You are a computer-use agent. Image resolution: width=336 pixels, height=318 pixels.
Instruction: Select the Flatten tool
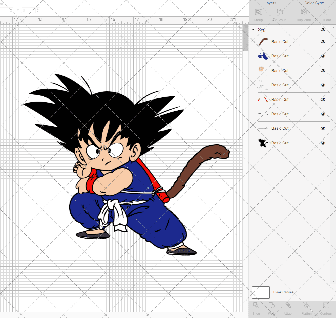point(307,305)
